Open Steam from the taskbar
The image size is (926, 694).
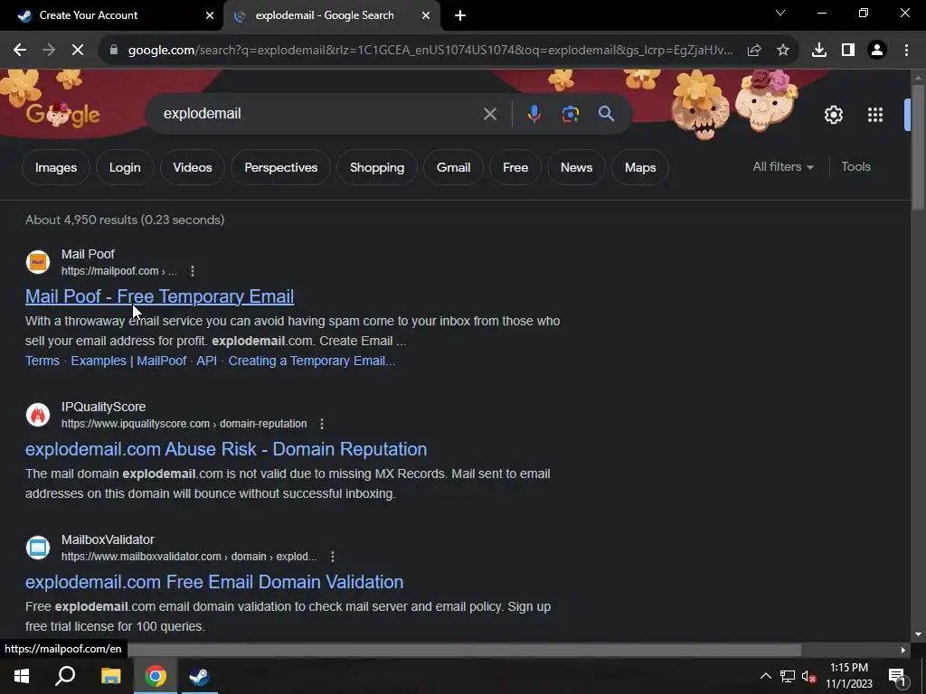pos(199,676)
